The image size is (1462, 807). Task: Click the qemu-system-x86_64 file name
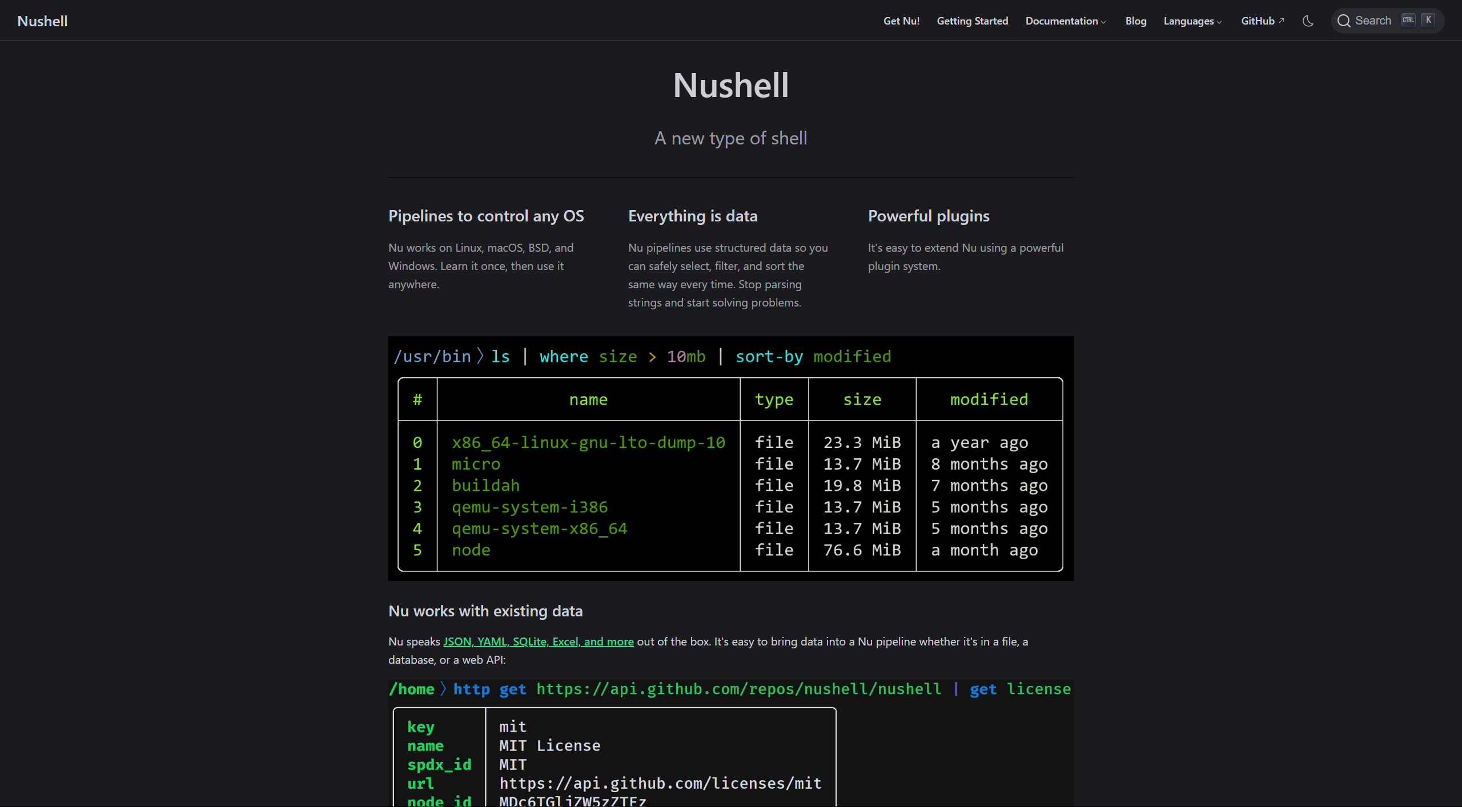point(540,529)
